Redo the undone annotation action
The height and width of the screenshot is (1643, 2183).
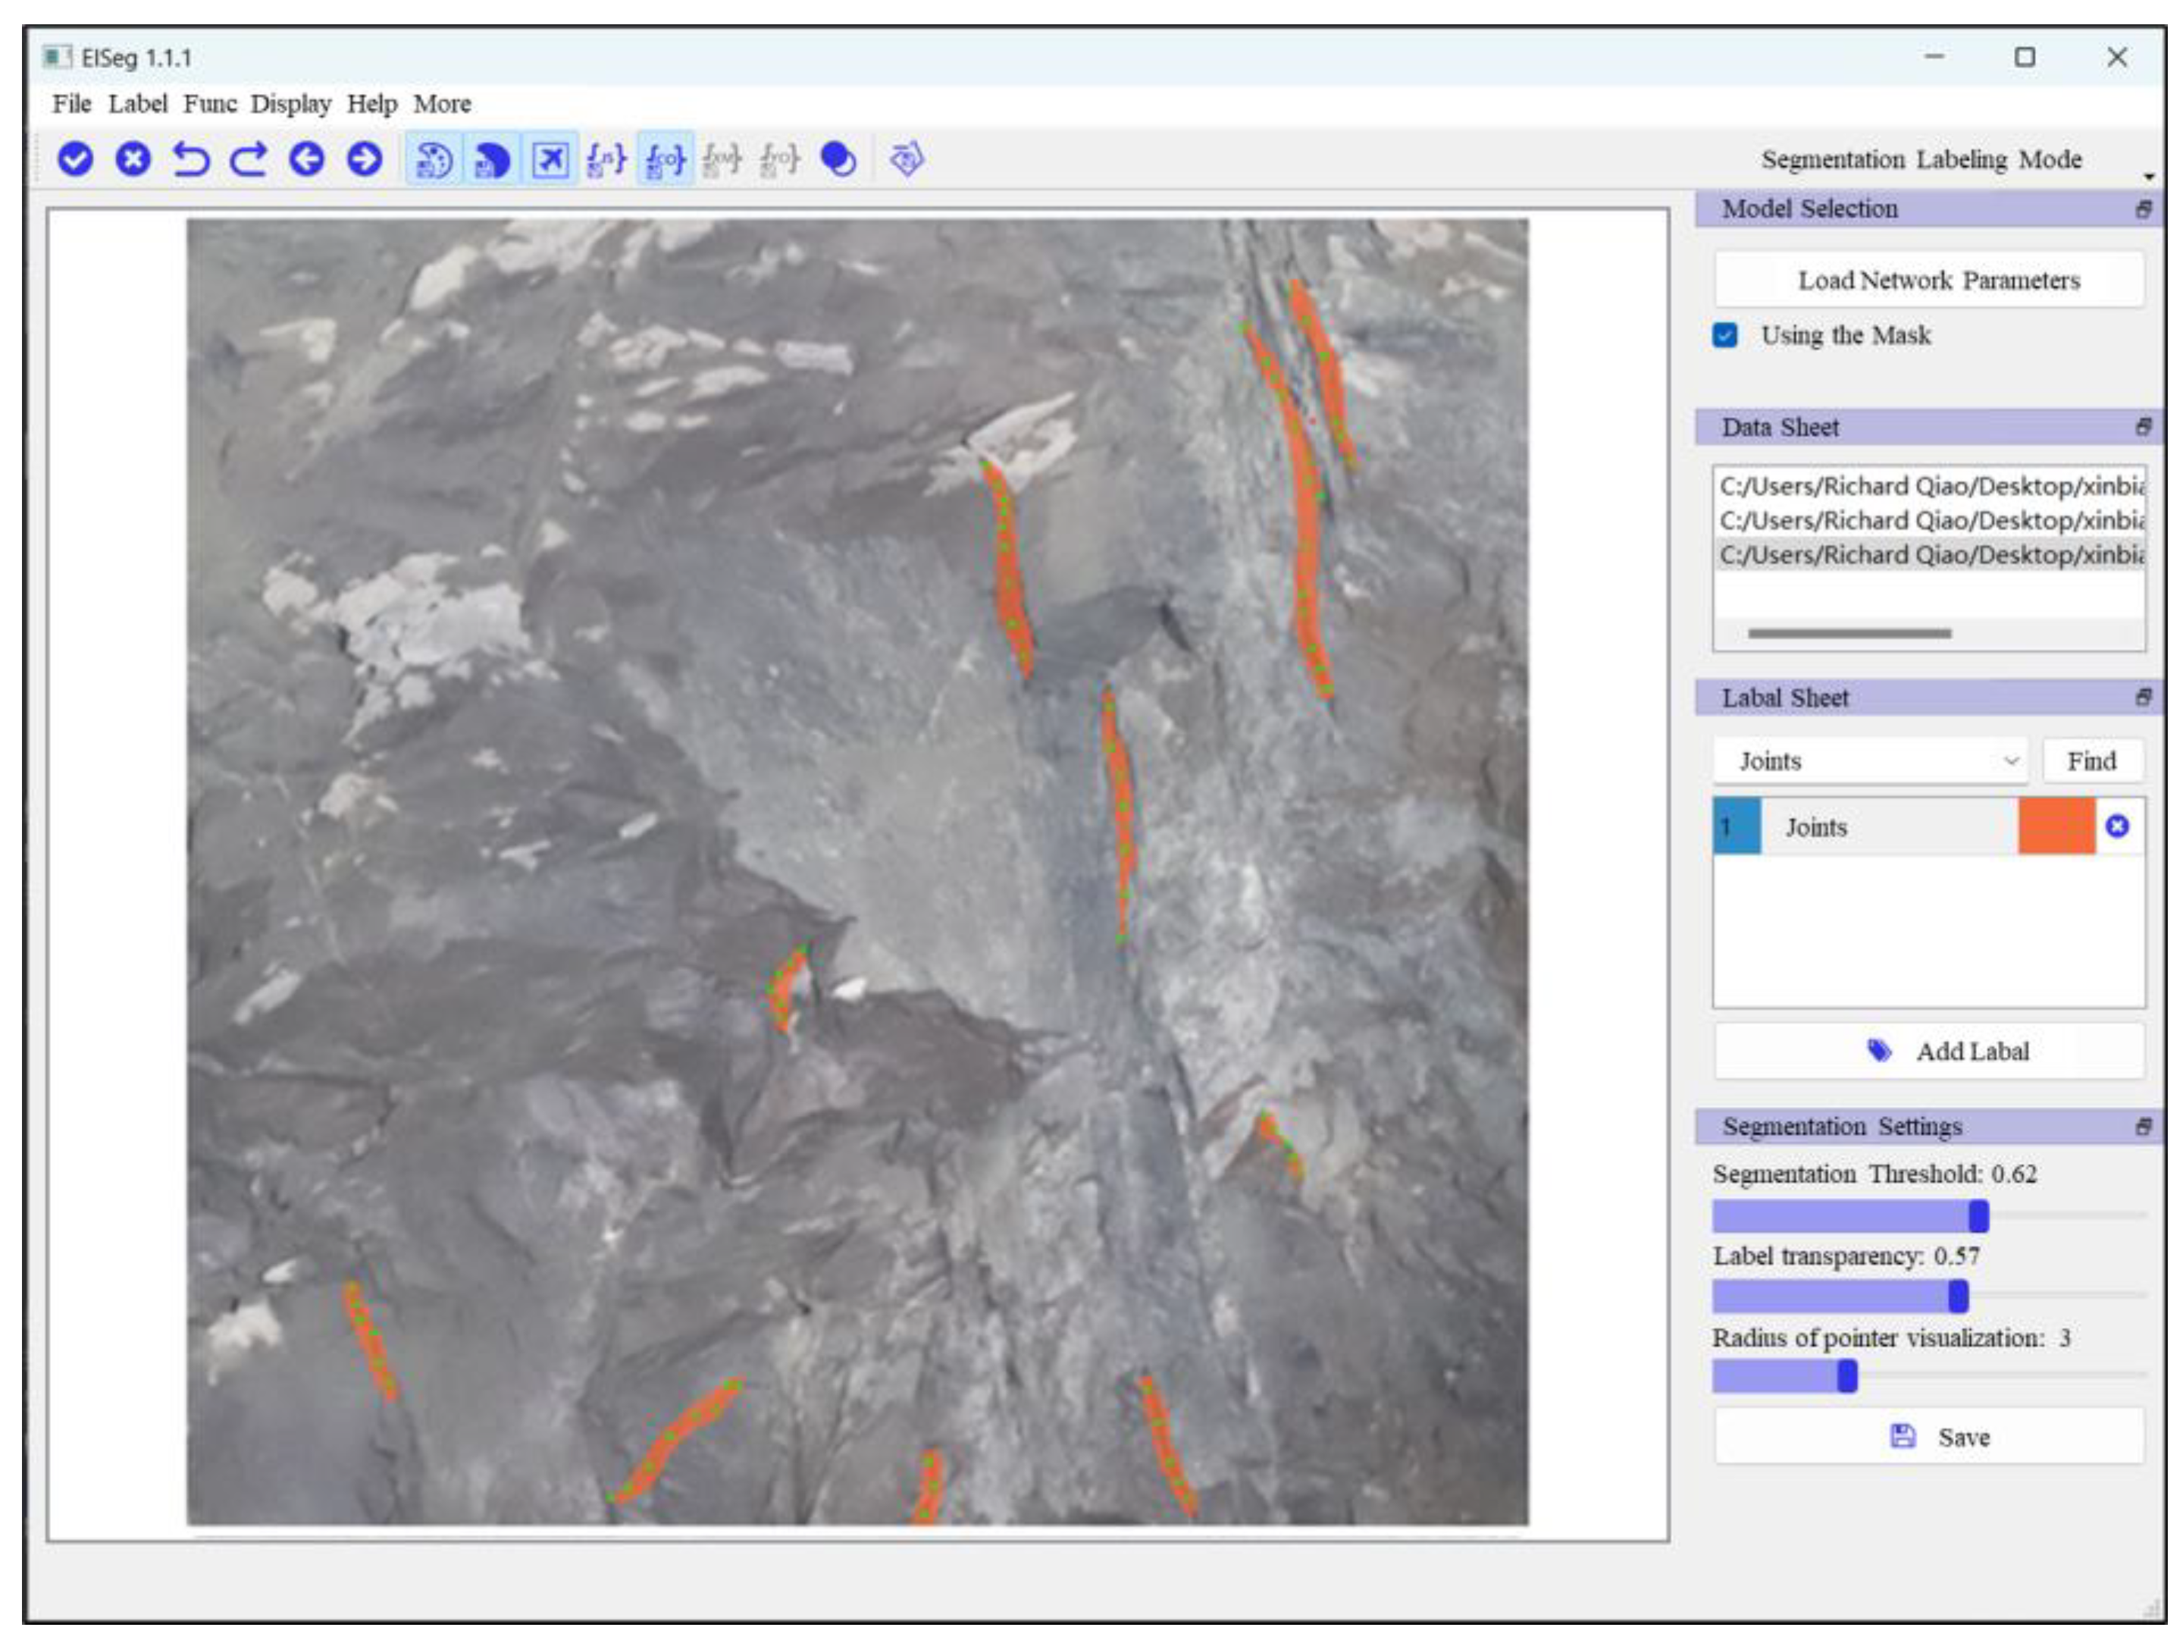248,161
